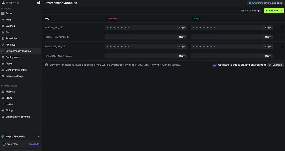Click the API keys key icon
Viewport: 285px width, 151px height.
click(x=3, y=45)
